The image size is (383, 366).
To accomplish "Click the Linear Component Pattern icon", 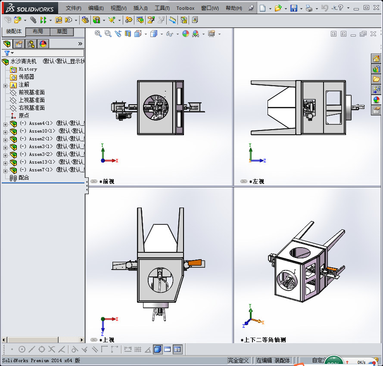I will click(43, 20).
